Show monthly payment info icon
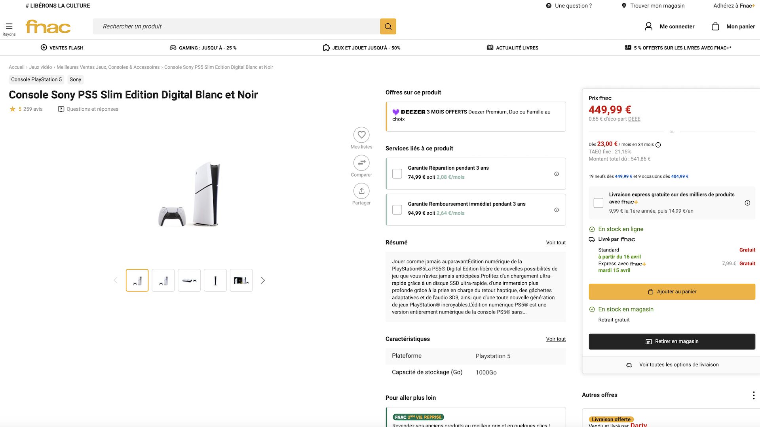 (658, 145)
